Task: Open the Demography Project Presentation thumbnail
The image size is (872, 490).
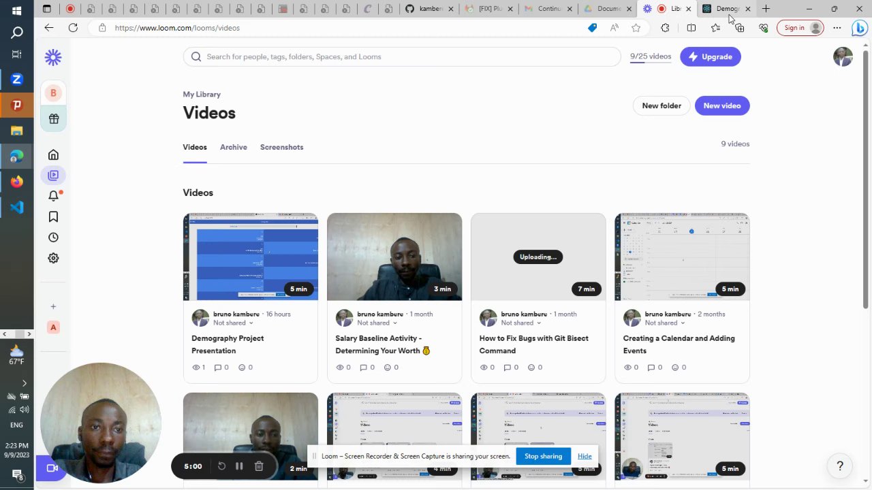Action: pyautogui.click(x=251, y=257)
